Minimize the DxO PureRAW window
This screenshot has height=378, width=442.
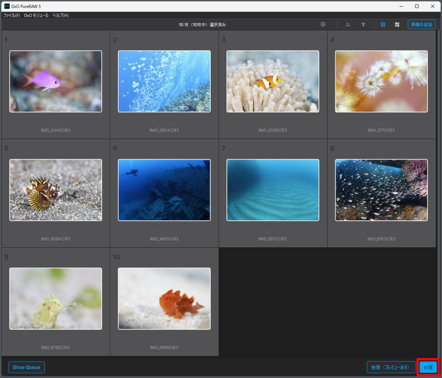point(401,6)
